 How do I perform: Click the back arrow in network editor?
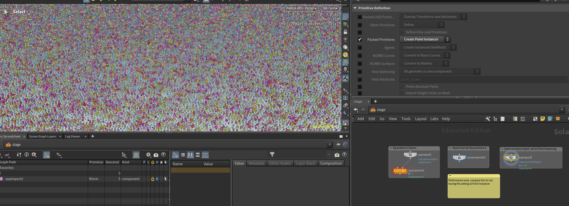pyautogui.click(x=356, y=110)
